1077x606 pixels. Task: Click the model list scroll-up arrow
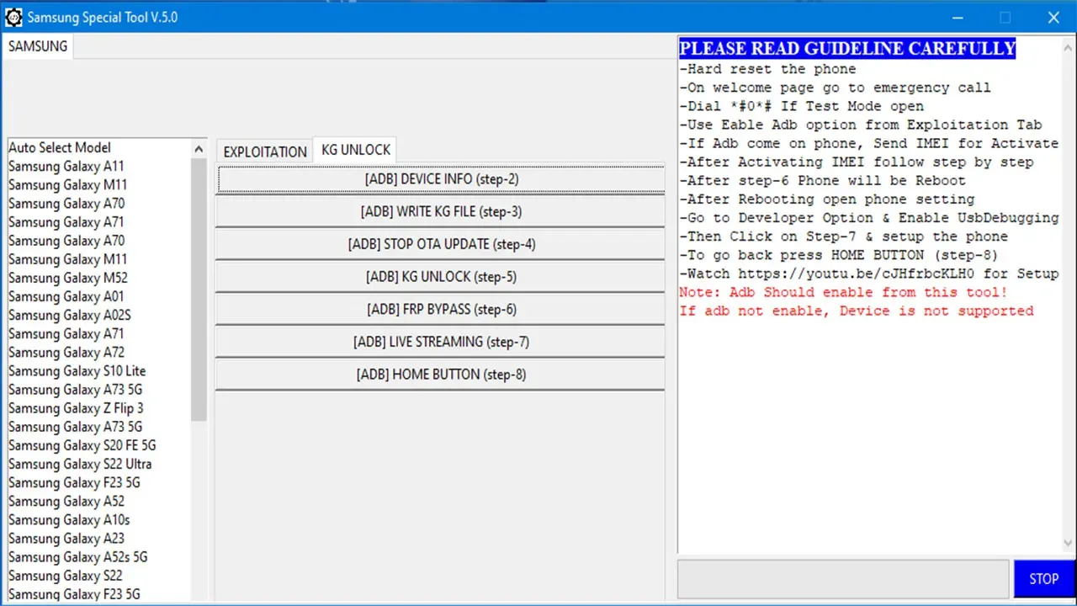click(x=199, y=149)
